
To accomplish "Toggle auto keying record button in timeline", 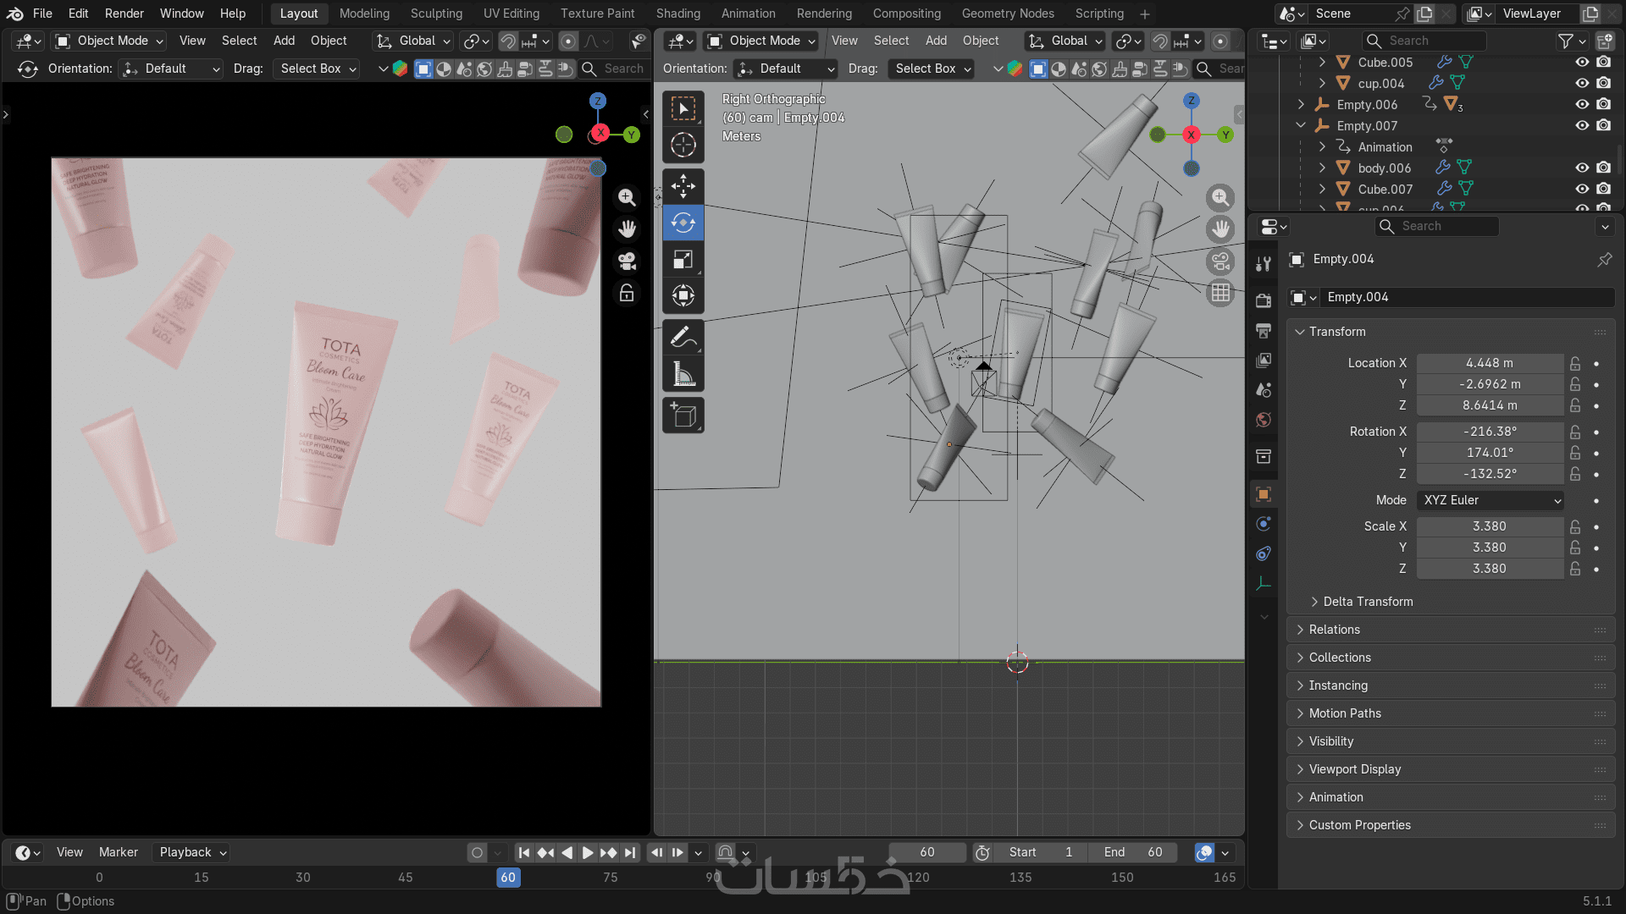I will (477, 853).
